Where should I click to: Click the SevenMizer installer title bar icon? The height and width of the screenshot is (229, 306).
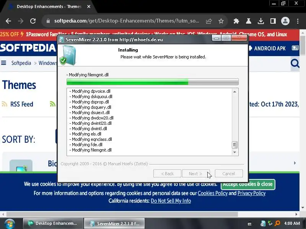coord(62,40)
